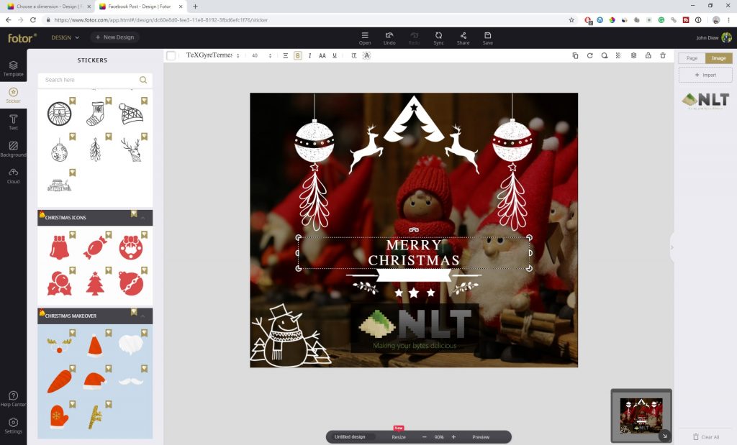Zoom in with the plus button
737x445 pixels.
click(453, 437)
